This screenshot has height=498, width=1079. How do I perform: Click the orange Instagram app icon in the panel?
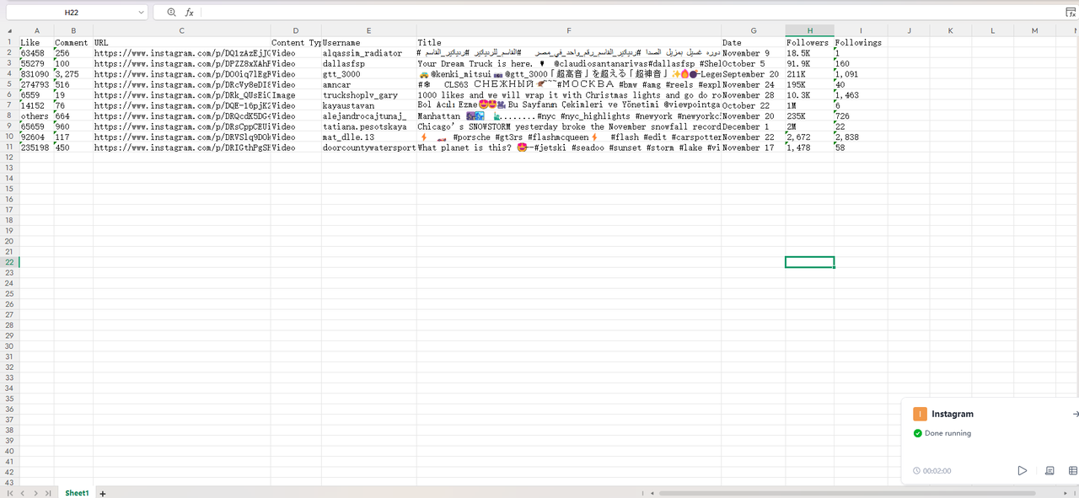(920, 414)
